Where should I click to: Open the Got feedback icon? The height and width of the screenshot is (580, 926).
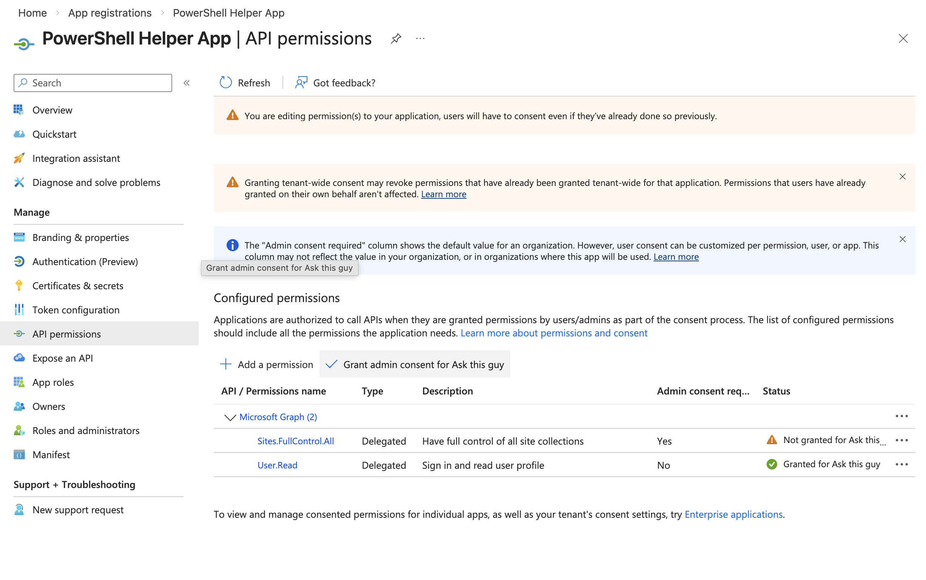[301, 83]
